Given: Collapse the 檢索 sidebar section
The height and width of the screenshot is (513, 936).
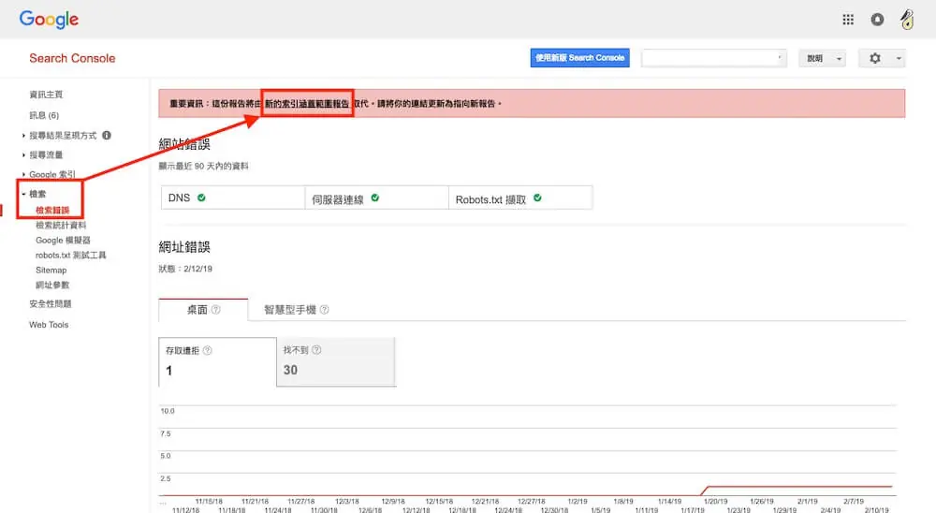Looking at the screenshot, I should tap(37, 194).
